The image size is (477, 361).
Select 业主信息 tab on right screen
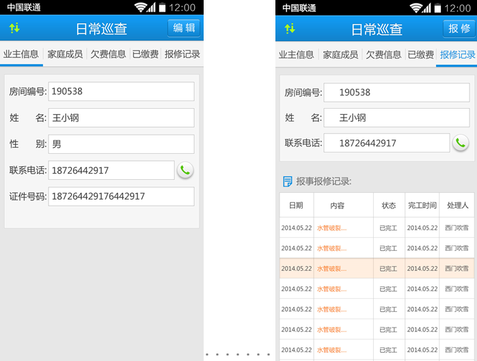tap(297, 55)
